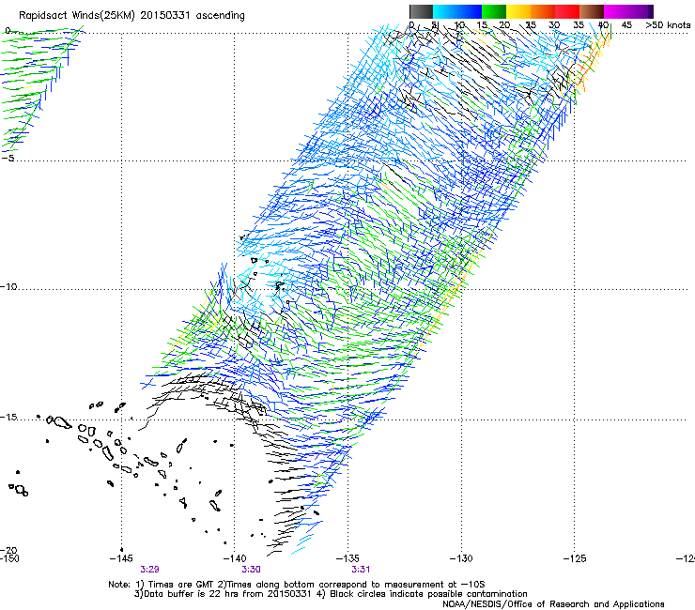Click the red 30-35 knots legend segment

pos(567,11)
